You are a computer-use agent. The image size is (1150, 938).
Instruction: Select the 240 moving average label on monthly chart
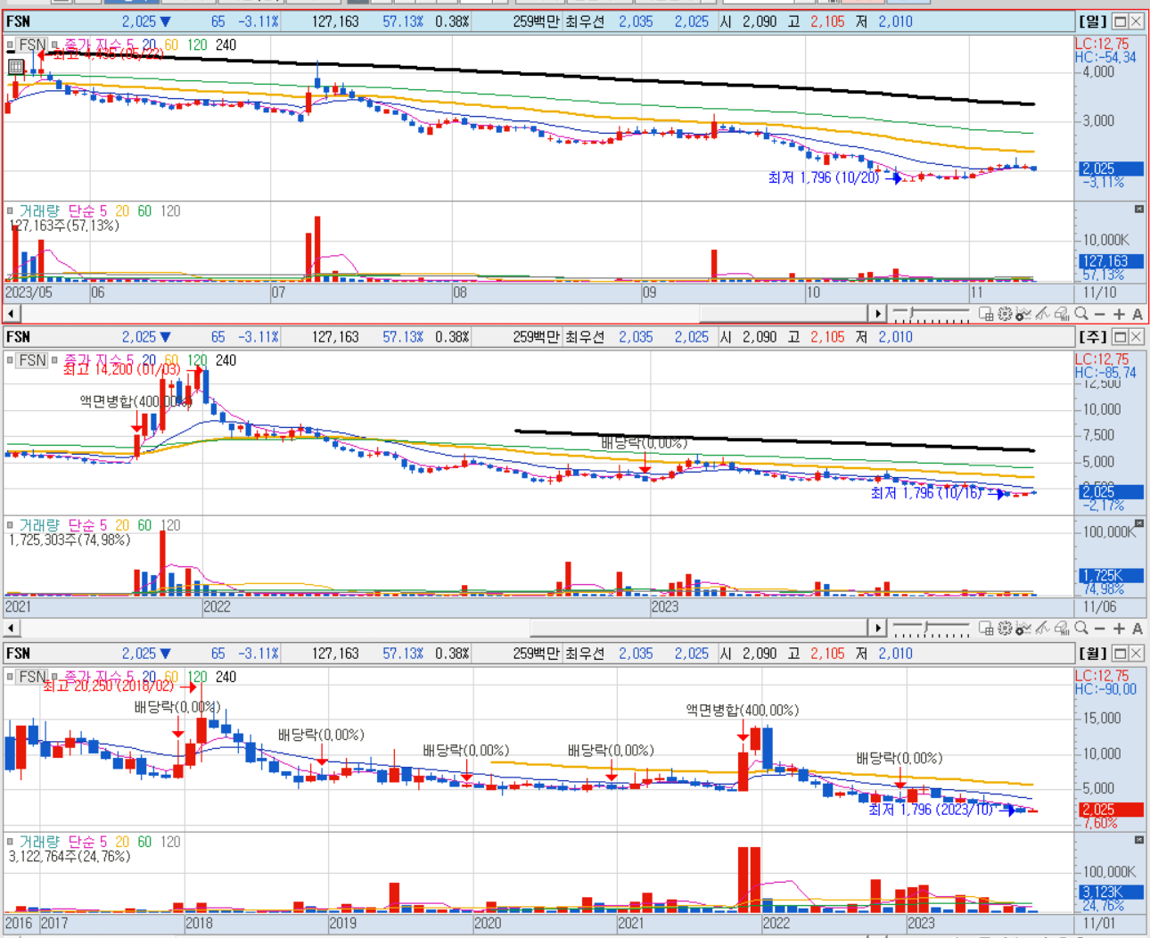pyautogui.click(x=226, y=677)
